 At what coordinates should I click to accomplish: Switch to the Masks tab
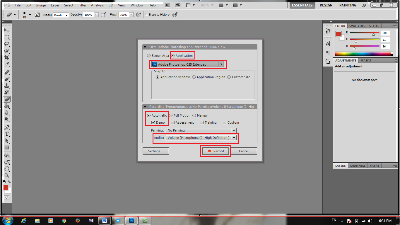coord(365,60)
